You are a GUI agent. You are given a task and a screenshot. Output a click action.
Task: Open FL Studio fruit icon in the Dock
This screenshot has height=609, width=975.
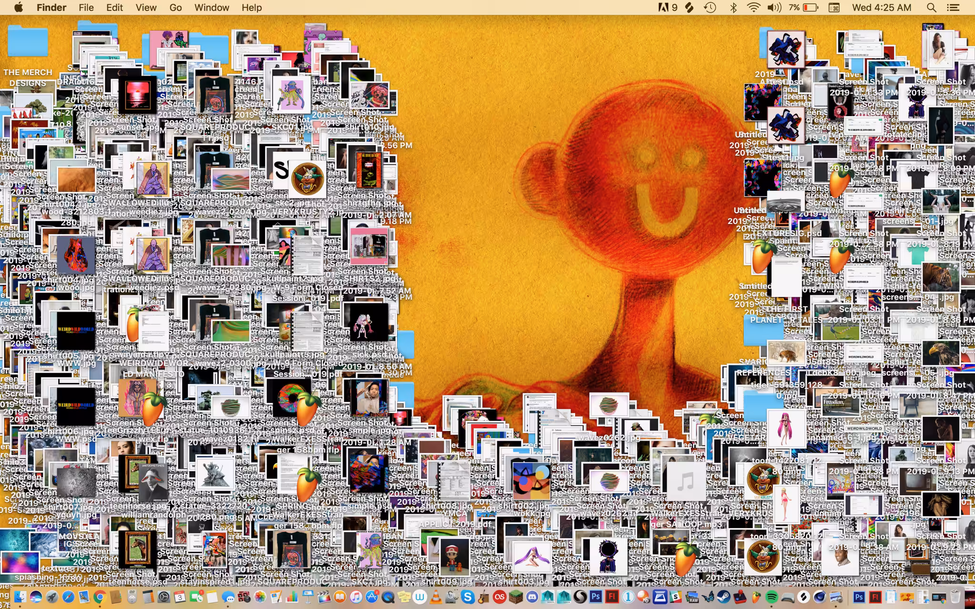coord(756,597)
